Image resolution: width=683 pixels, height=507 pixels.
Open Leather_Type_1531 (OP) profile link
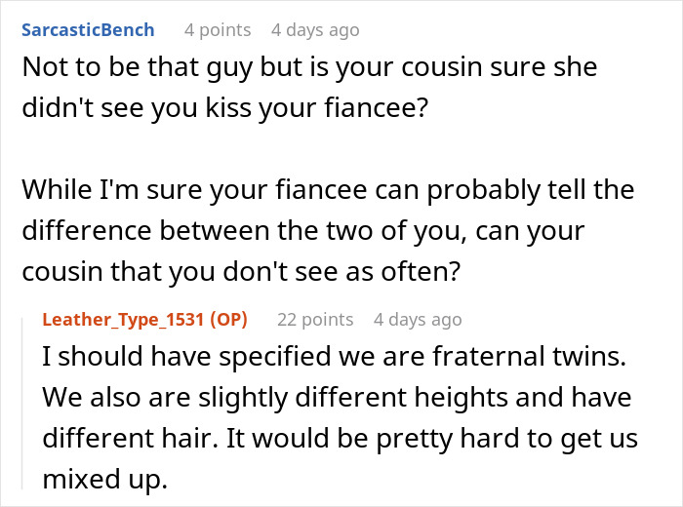[144, 320]
